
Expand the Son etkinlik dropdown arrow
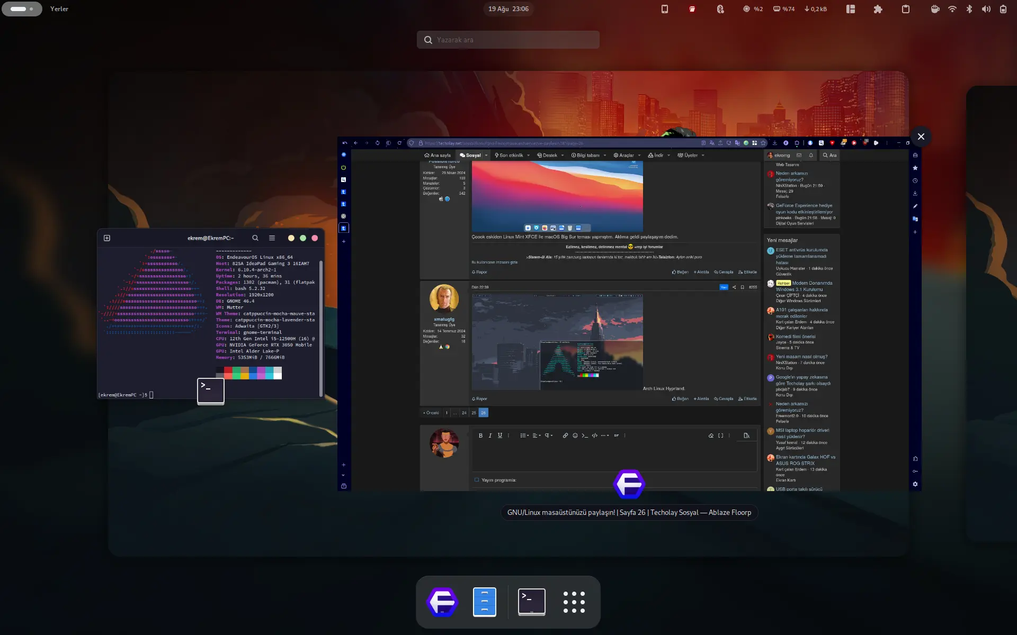click(528, 156)
